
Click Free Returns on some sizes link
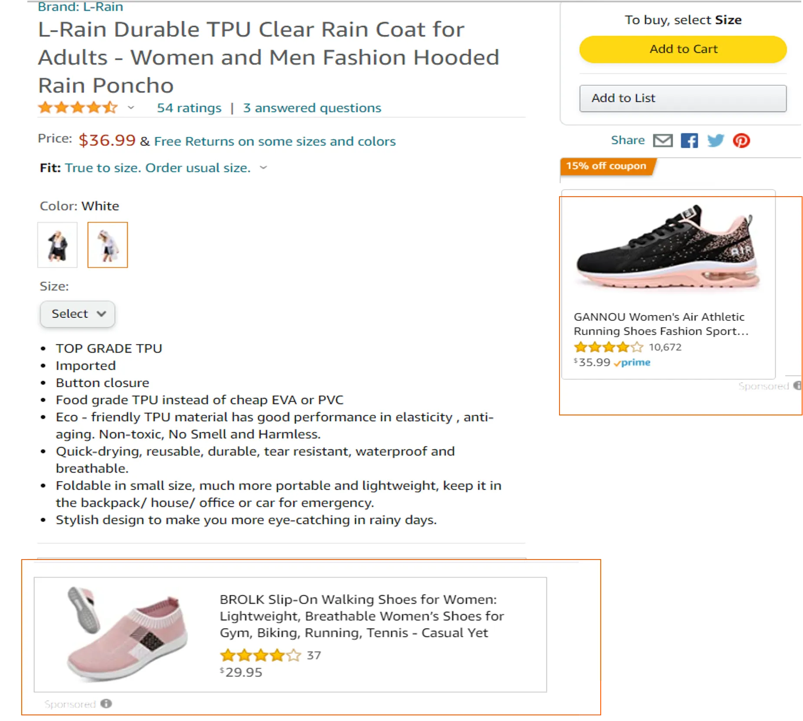pyautogui.click(x=275, y=142)
